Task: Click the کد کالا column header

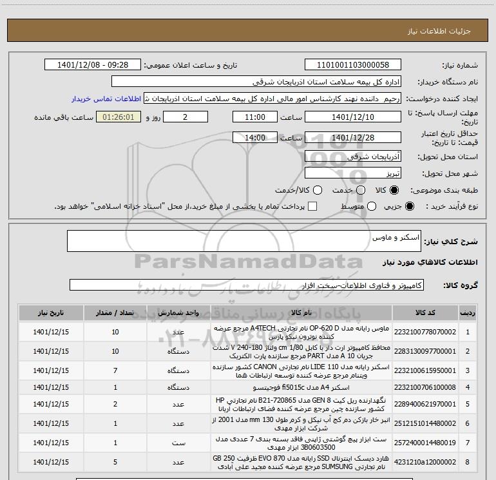Action: click(425, 312)
